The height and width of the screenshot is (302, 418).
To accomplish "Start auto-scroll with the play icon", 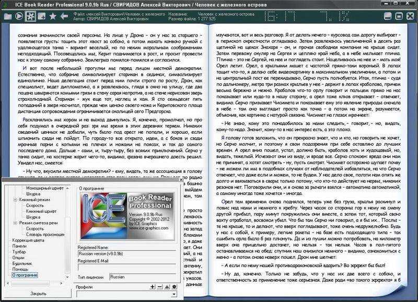I will pos(19,16).
